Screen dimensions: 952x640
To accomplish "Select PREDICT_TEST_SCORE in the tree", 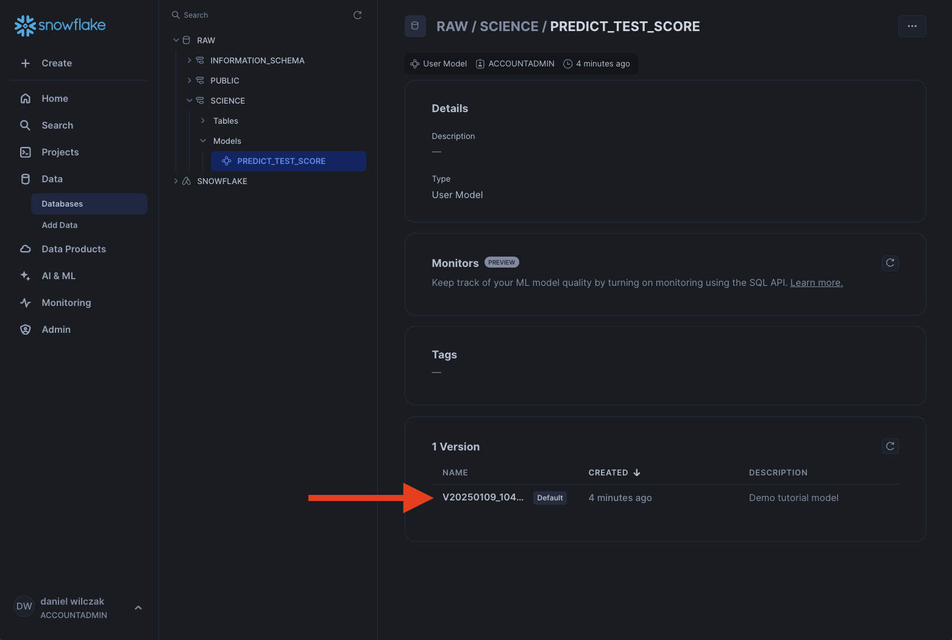I will pyautogui.click(x=288, y=161).
